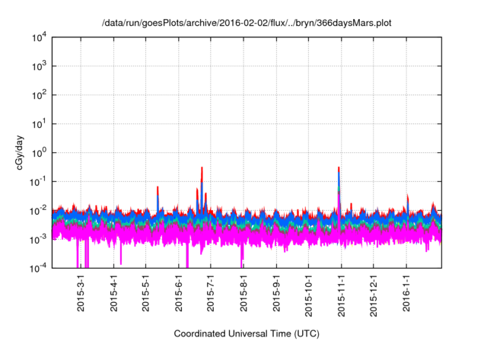
Task: Click the bottom y-axis tick label
Action: tap(40, 268)
